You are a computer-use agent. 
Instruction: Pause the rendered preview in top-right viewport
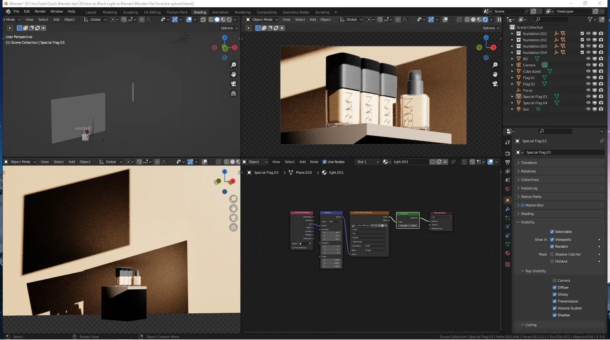(x=499, y=19)
